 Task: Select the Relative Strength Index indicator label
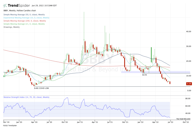(26, 97)
